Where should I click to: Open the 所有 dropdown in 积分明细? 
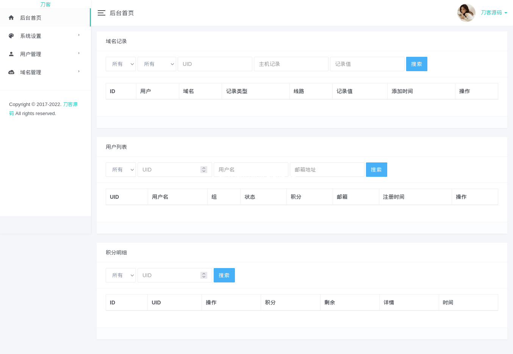[120, 275]
